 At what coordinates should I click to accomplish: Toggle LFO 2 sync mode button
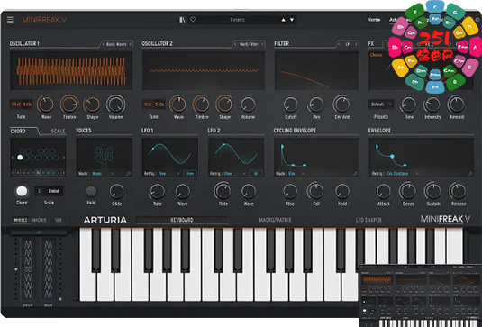click(256, 174)
